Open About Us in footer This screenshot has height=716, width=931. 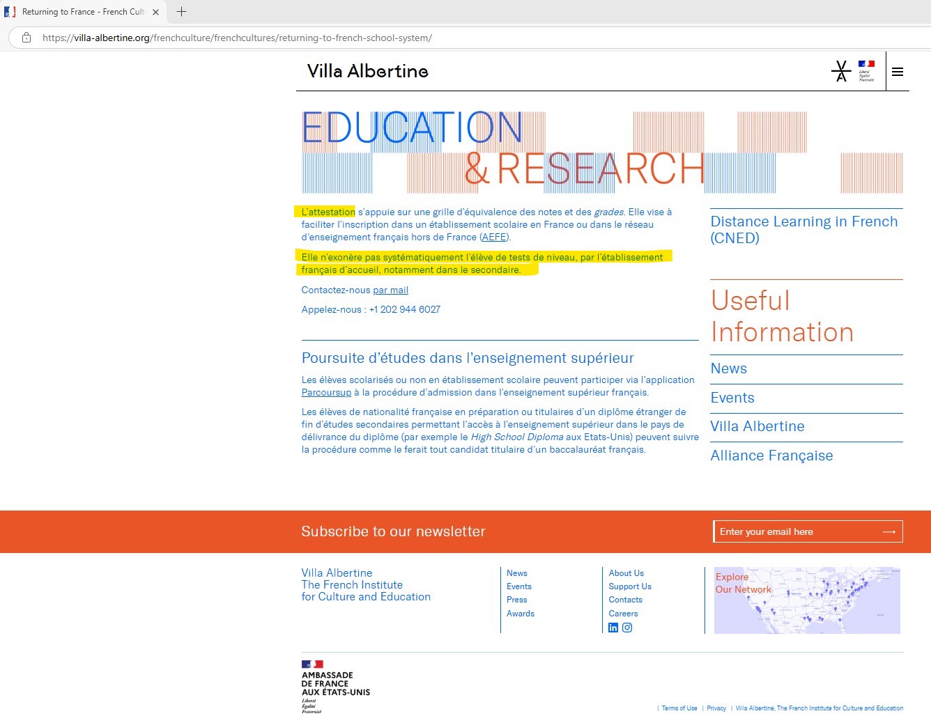[626, 573]
